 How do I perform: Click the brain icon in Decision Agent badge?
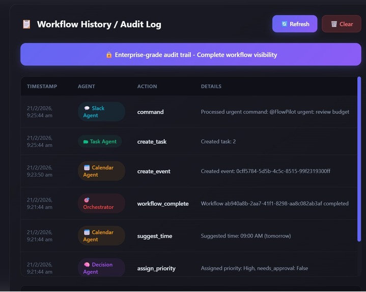click(87, 264)
